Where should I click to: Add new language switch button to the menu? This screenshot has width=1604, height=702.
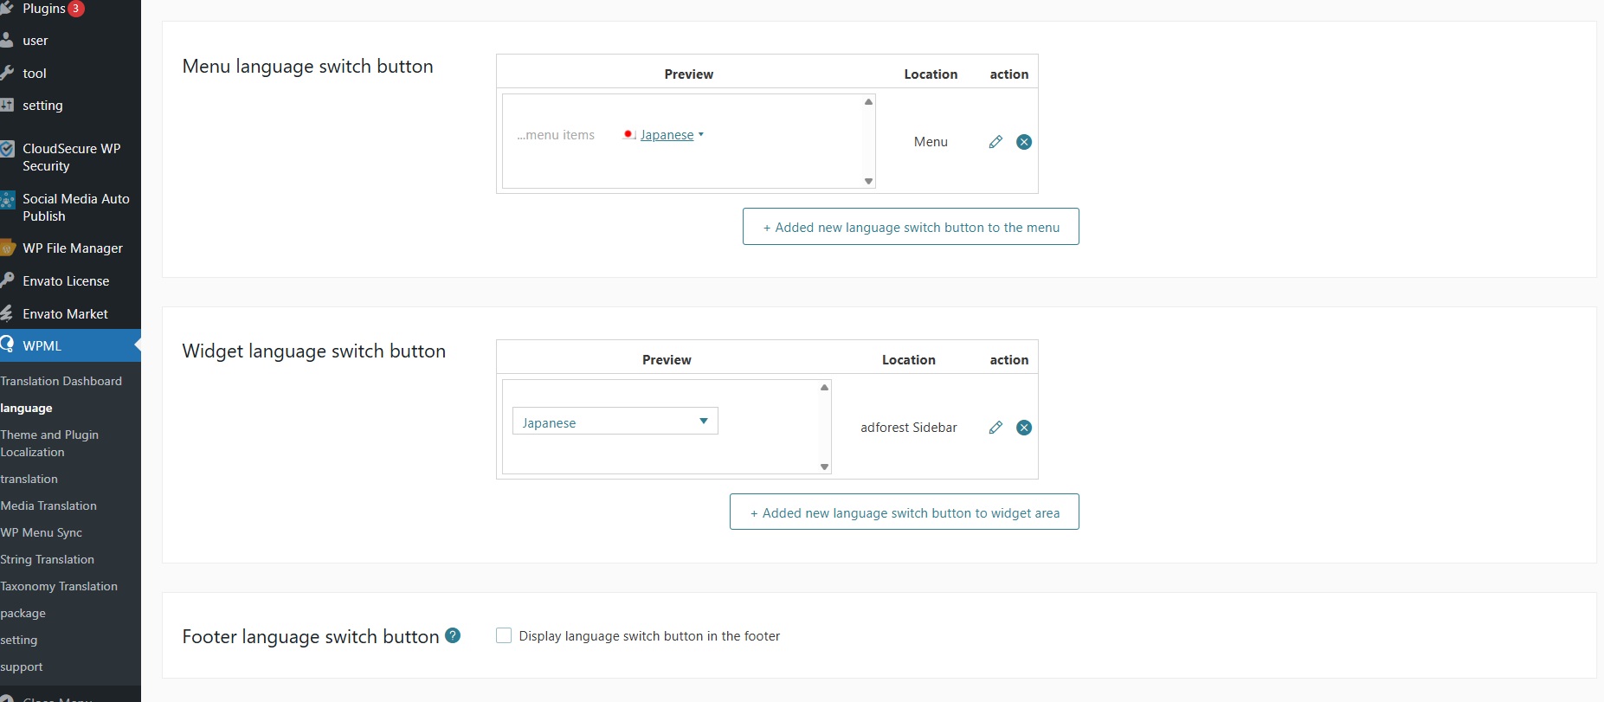click(x=911, y=227)
